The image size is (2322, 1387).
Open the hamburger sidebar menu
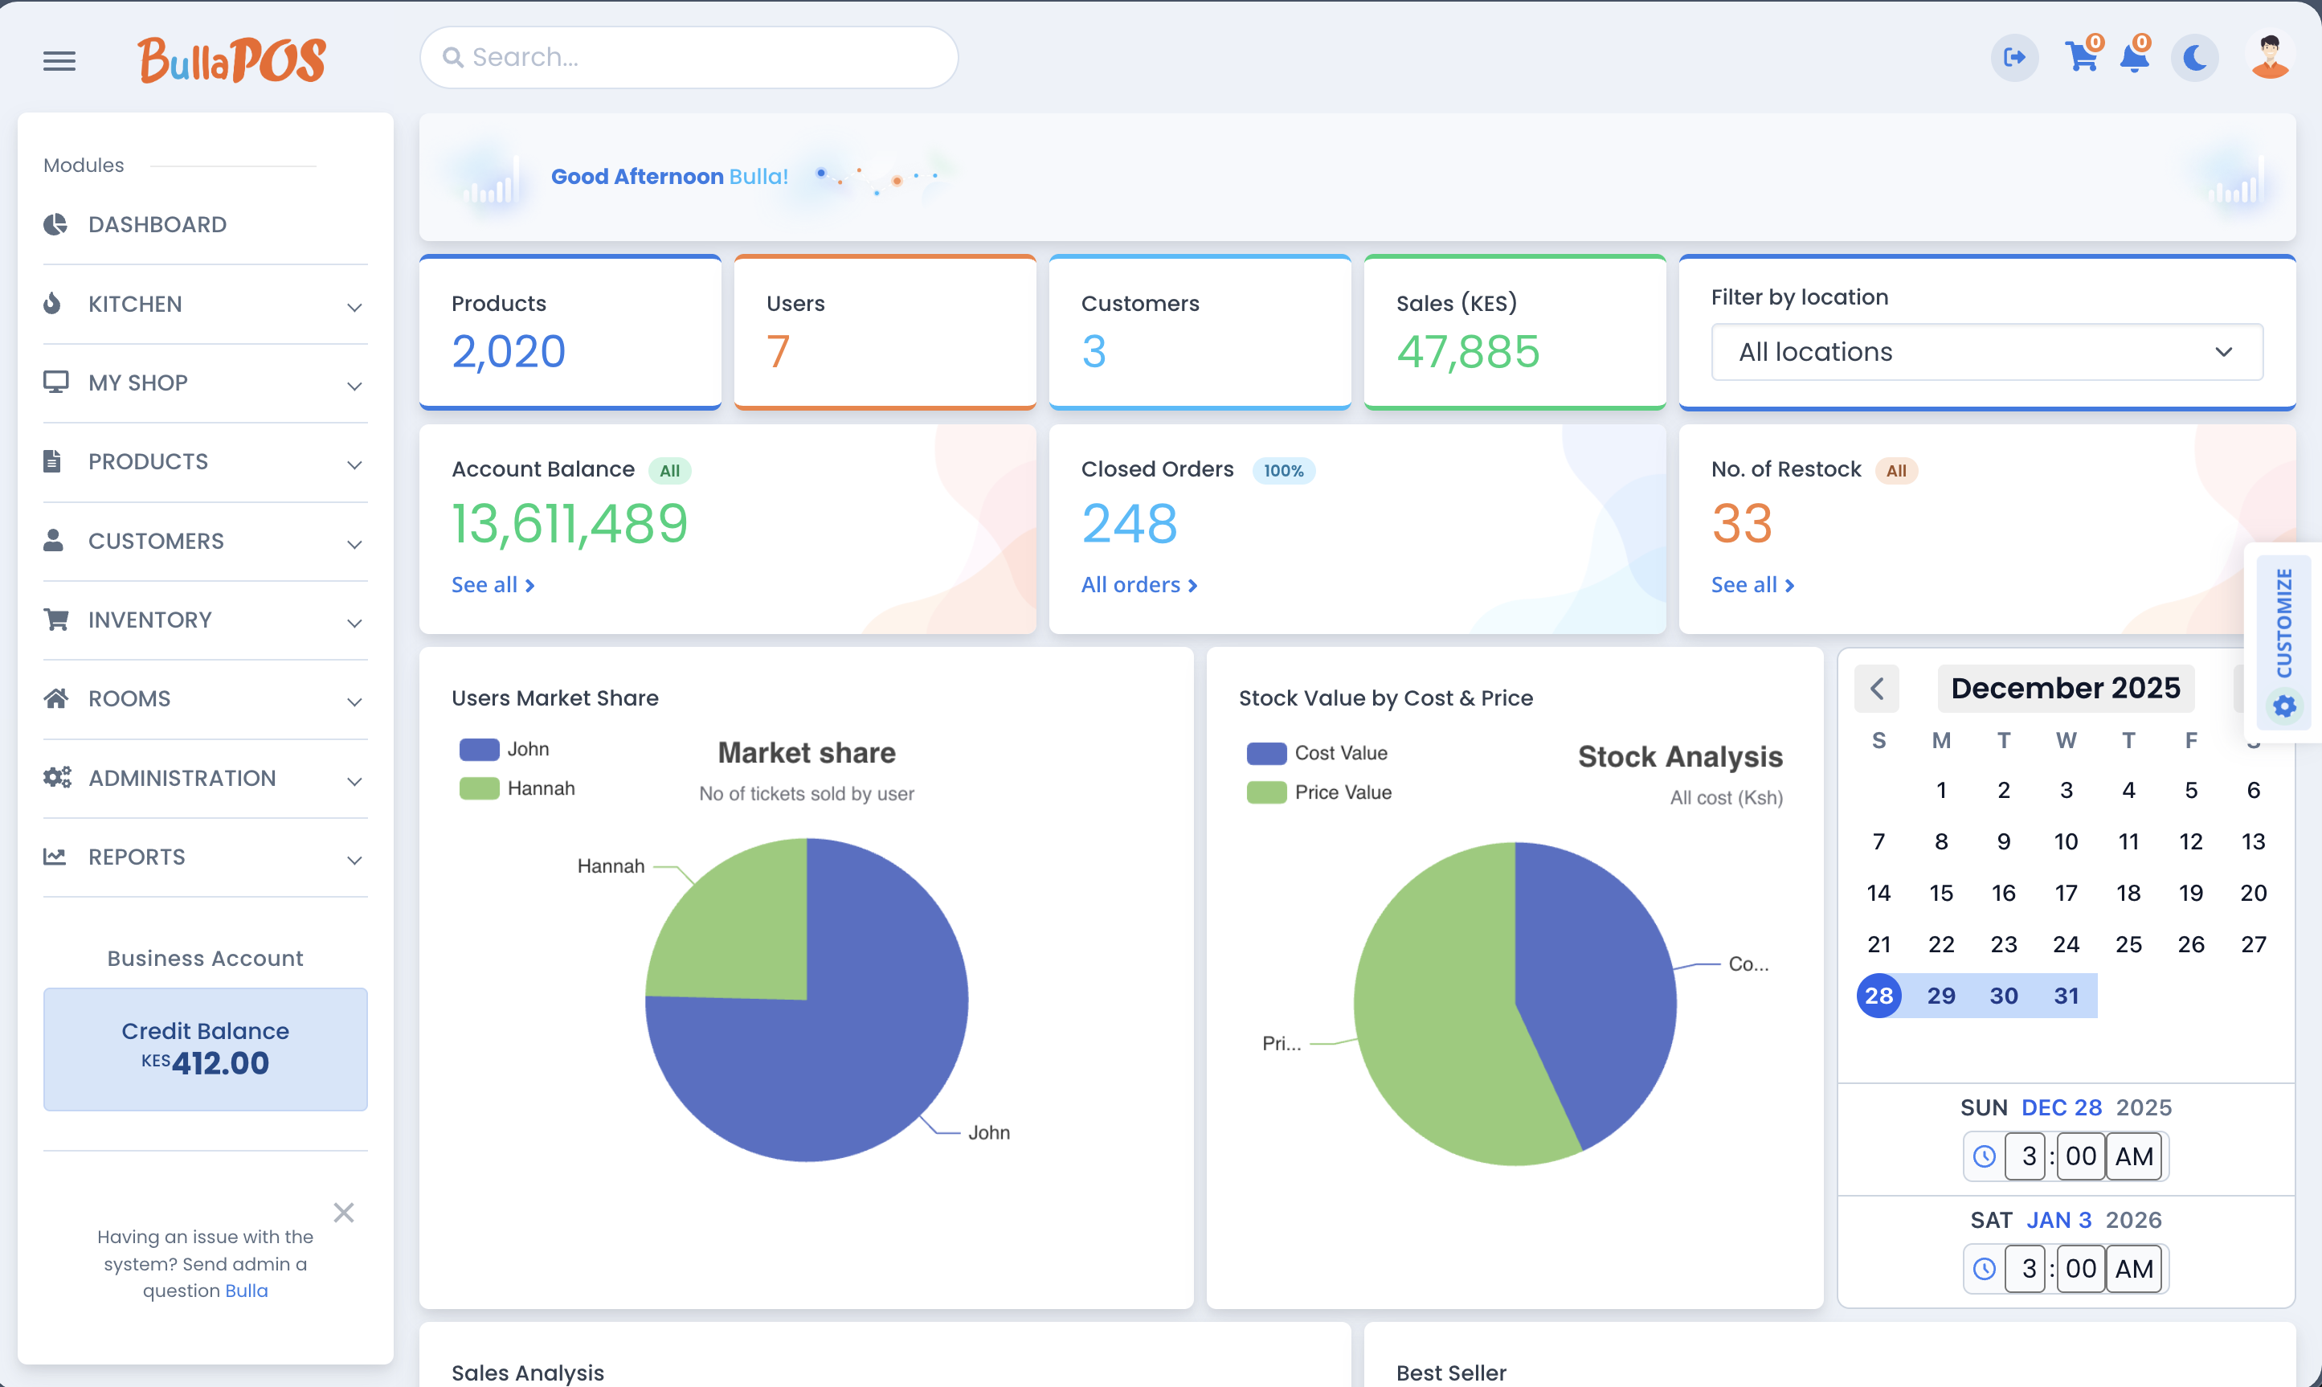pos(59,61)
